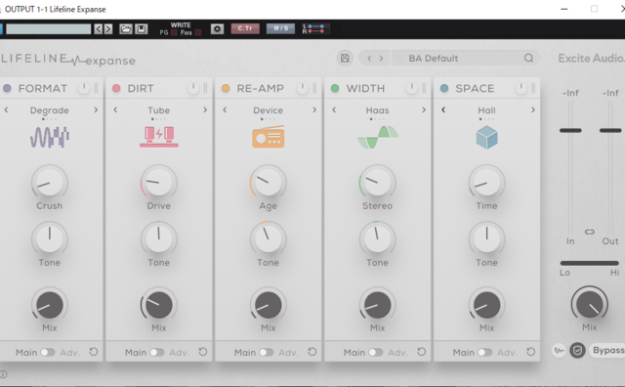
Task: Go to next FORMAT algorithm after Degrade
Action: point(96,109)
